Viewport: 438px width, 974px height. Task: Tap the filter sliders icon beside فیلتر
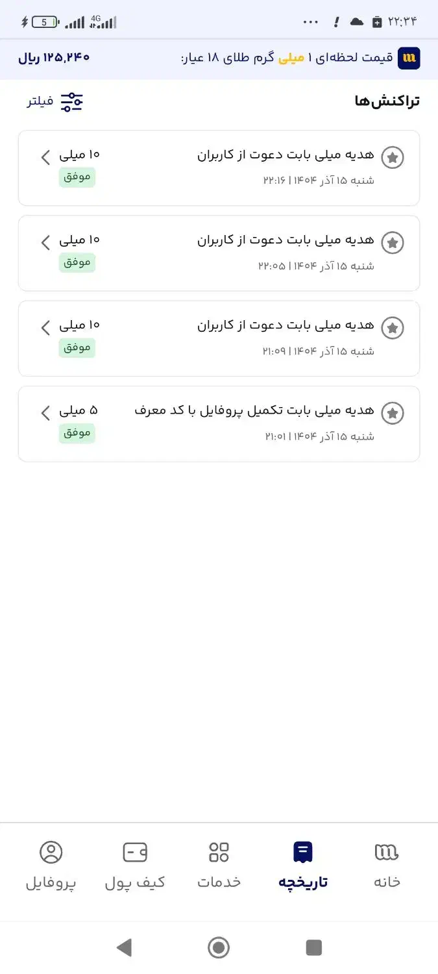coord(73,101)
